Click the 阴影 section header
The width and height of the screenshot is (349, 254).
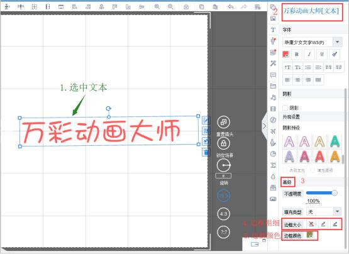click(x=287, y=94)
